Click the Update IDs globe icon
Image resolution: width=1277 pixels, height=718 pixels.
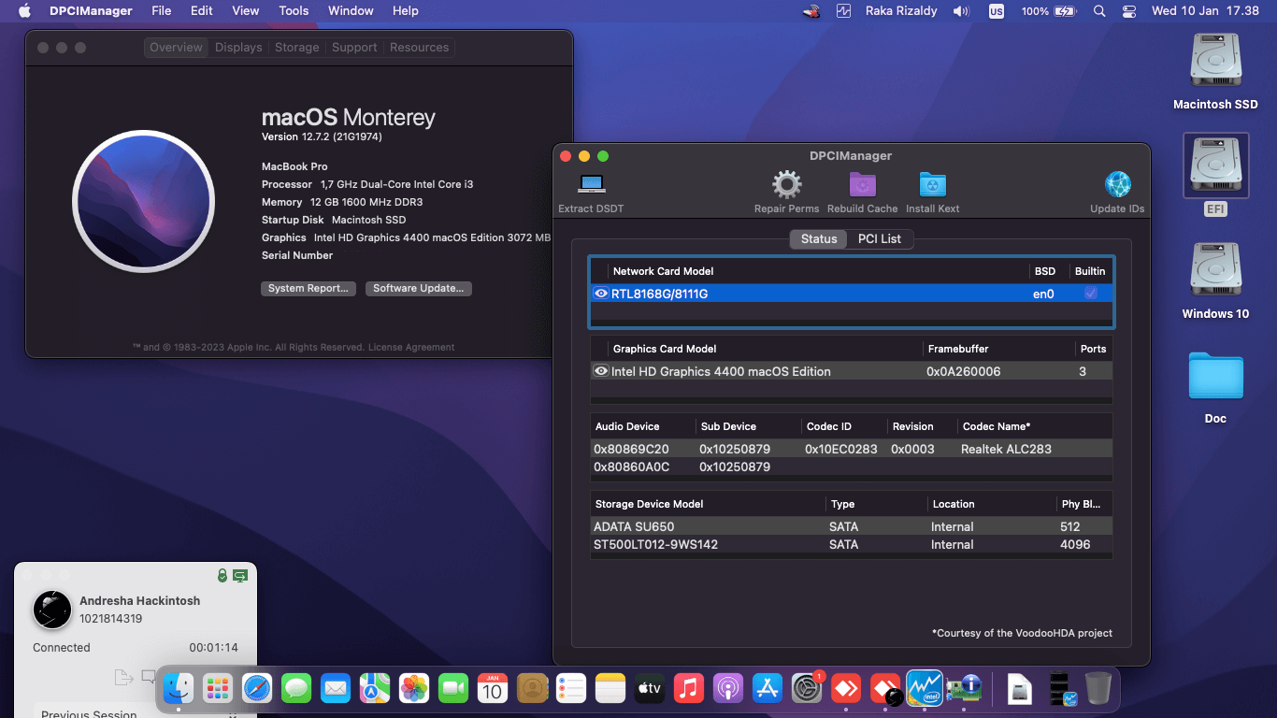(x=1116, y=184)
